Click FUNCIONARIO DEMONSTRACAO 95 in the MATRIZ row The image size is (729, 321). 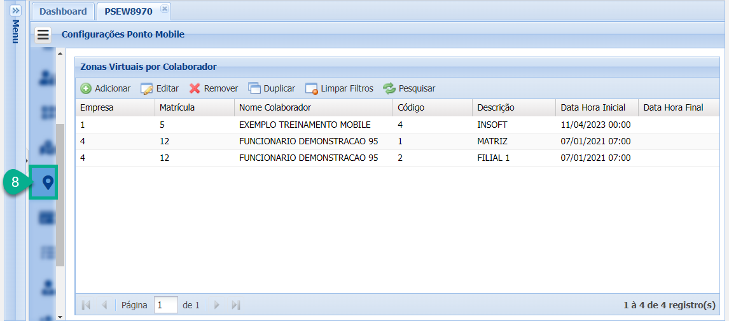(x=314, y=141)
